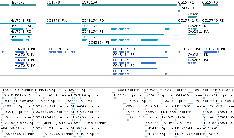This screenshot has width=234, height=138.
Task: Select protein Hsc70-3-PD
Action: tap(25, 60)
